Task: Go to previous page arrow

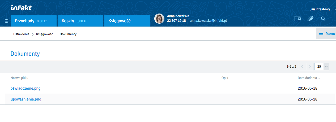Action: pyautogui.click(x=303, y=67)
